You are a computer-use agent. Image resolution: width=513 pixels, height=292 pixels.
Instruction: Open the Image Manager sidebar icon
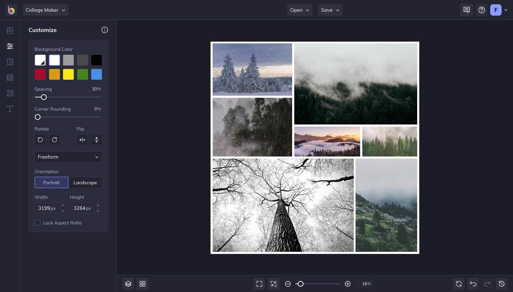(x=10, y=31)
